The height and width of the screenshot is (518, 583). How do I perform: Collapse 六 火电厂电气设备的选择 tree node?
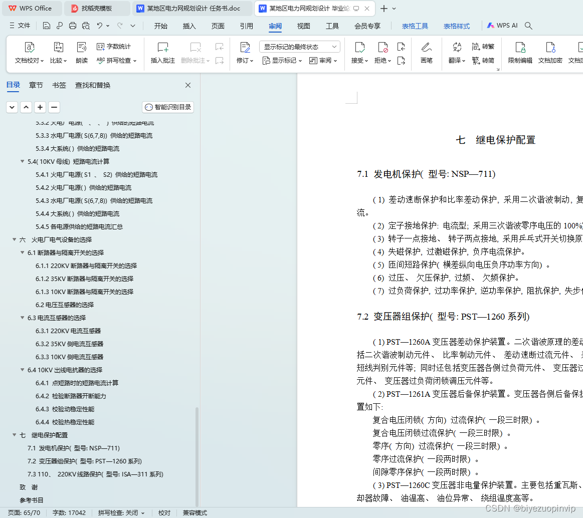coord(14,239)
